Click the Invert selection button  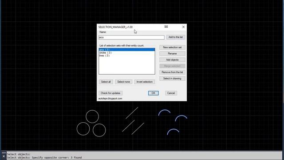point(145,82)
